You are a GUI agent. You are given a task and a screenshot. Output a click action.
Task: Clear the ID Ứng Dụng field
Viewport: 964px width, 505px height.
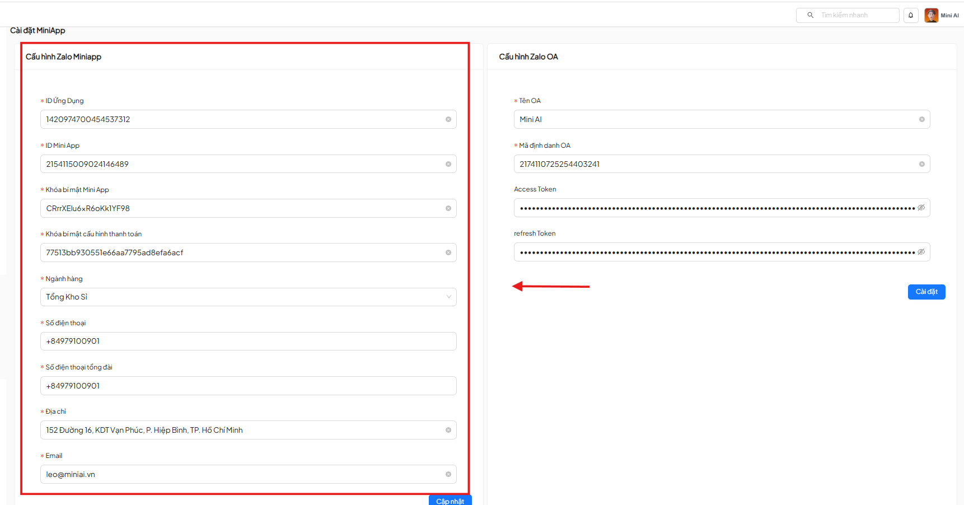point(448,119)
